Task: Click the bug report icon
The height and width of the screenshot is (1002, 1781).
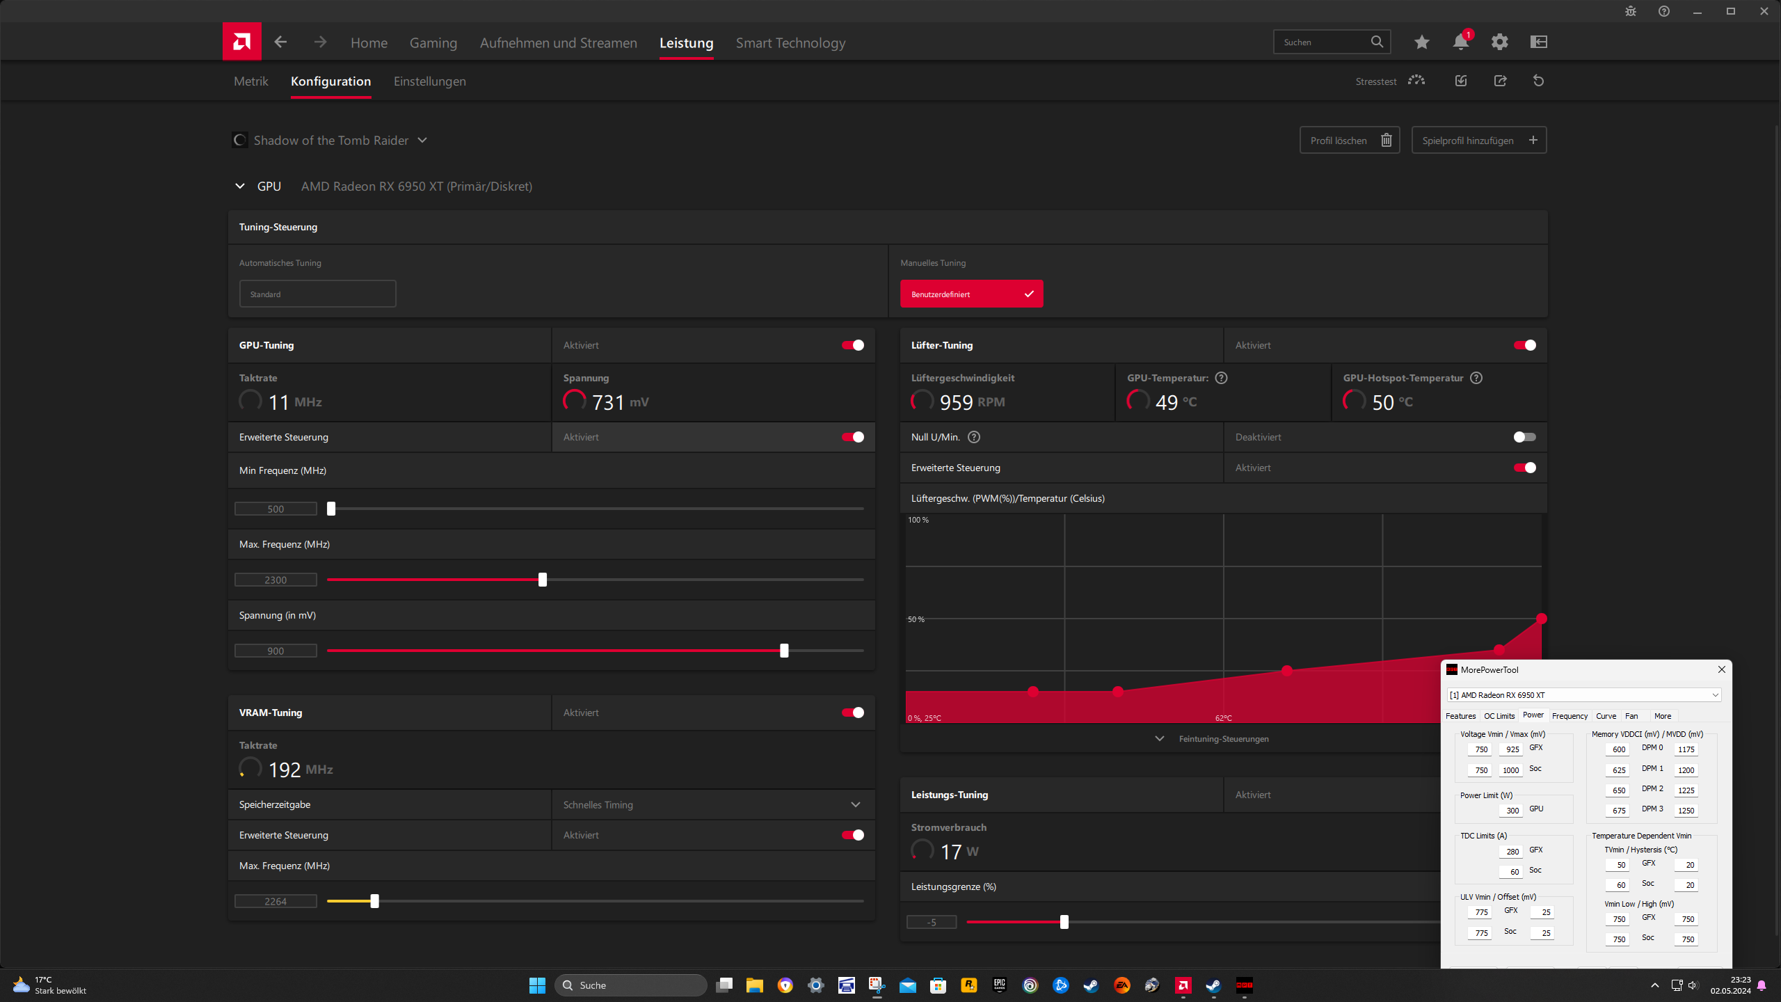Action: click(1630, 11)
